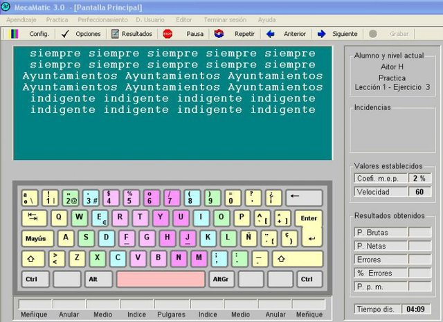Click the Errores result field

pyautogui.click(x=420, y=260)
